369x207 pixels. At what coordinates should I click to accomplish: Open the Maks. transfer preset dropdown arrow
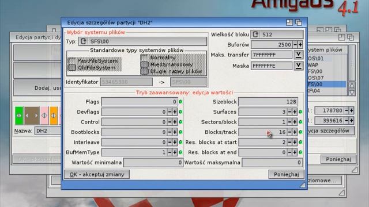click(x=298, y=55)
